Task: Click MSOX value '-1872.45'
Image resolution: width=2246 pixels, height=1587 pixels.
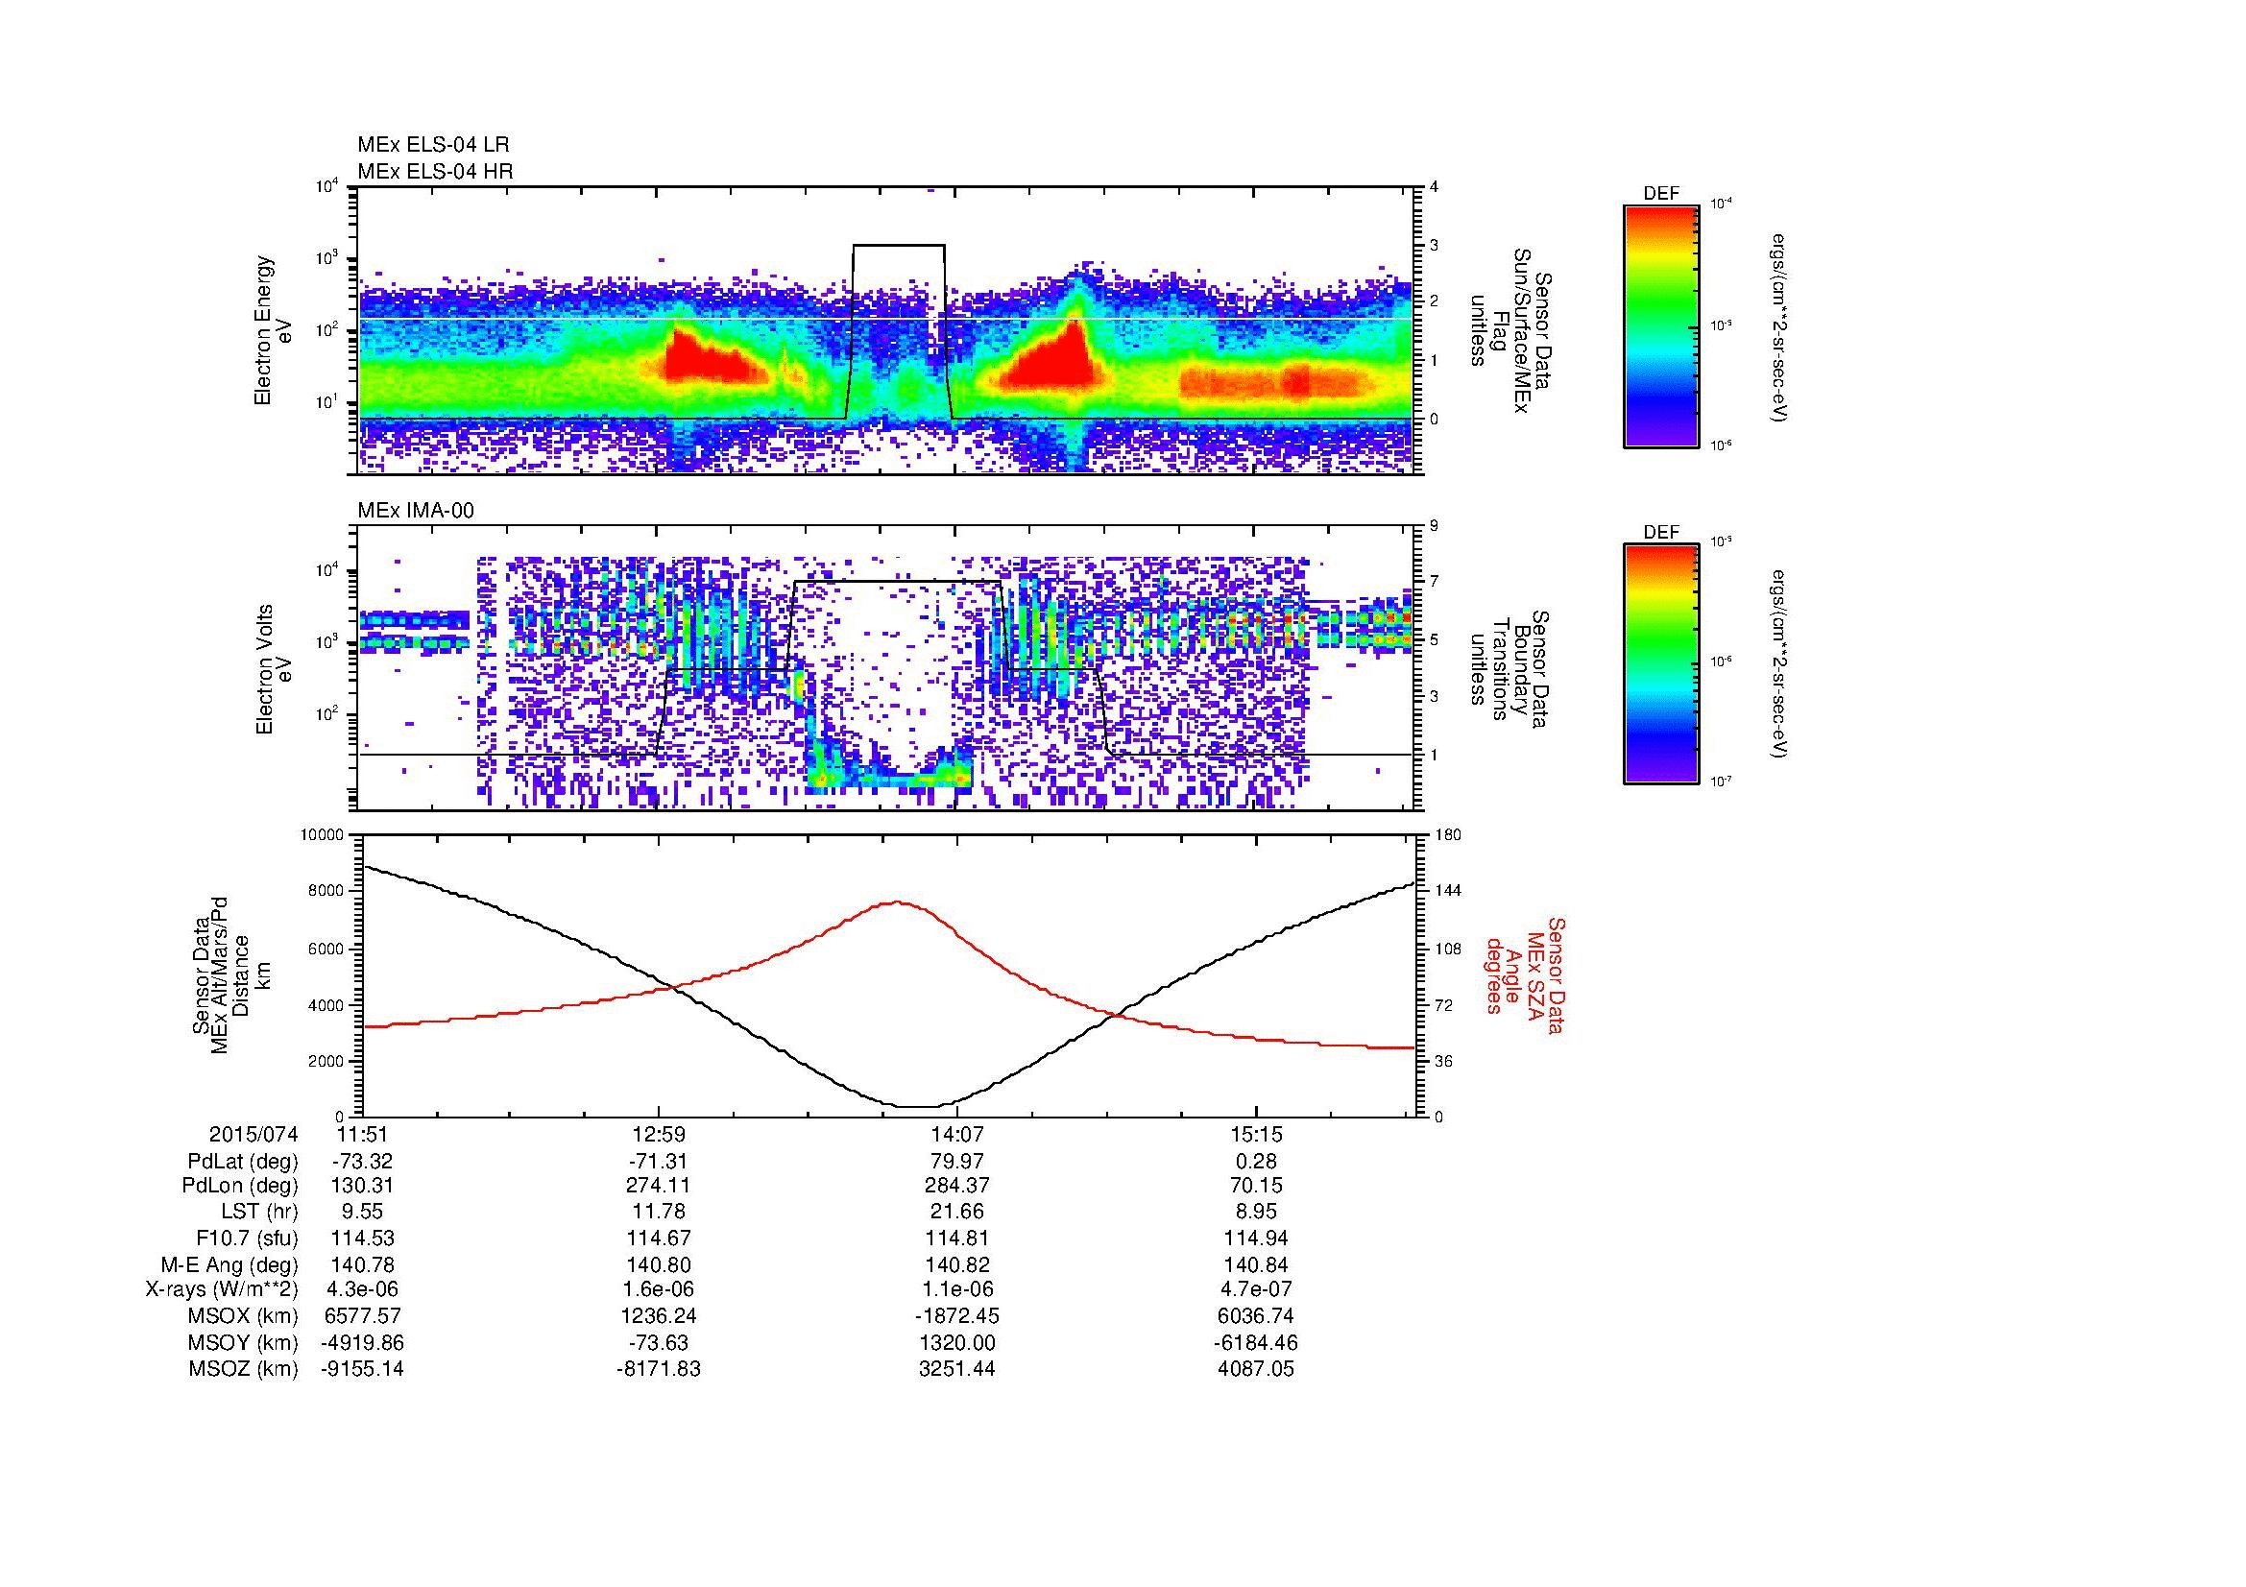Action: click(x=957, y=1316)
